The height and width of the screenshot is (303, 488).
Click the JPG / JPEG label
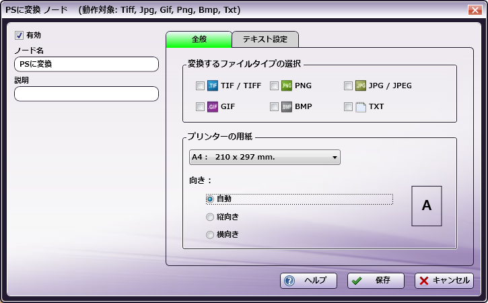tap(390, 86)
